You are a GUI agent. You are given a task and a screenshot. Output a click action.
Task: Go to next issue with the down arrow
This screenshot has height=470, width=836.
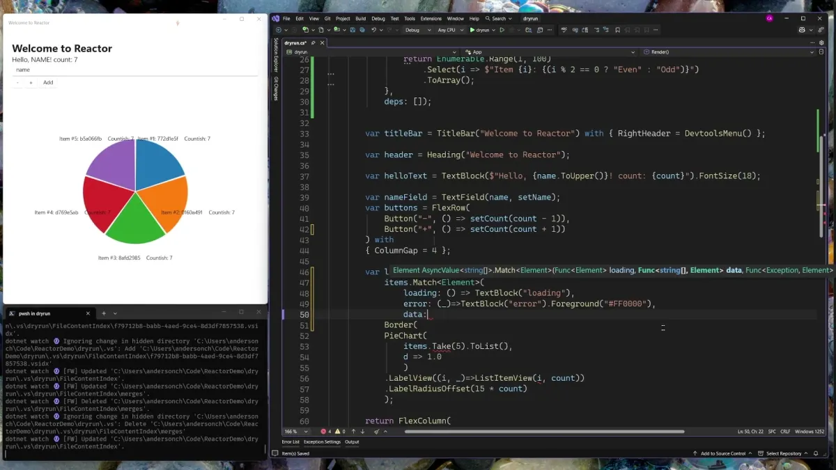tap(362, 431)
